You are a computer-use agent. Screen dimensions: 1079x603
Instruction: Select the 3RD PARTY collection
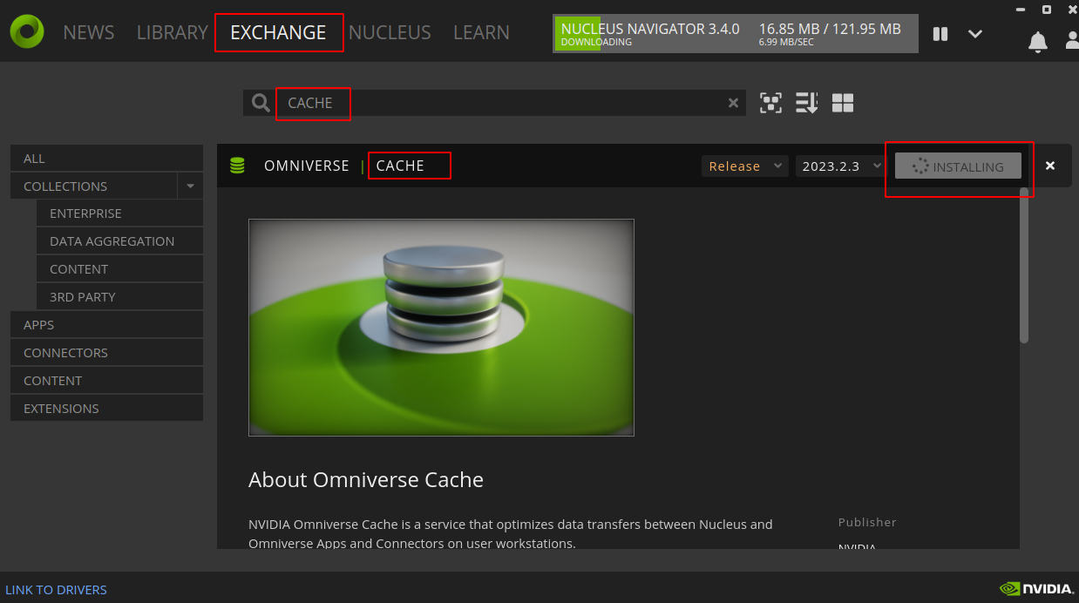tap(119, 297)
